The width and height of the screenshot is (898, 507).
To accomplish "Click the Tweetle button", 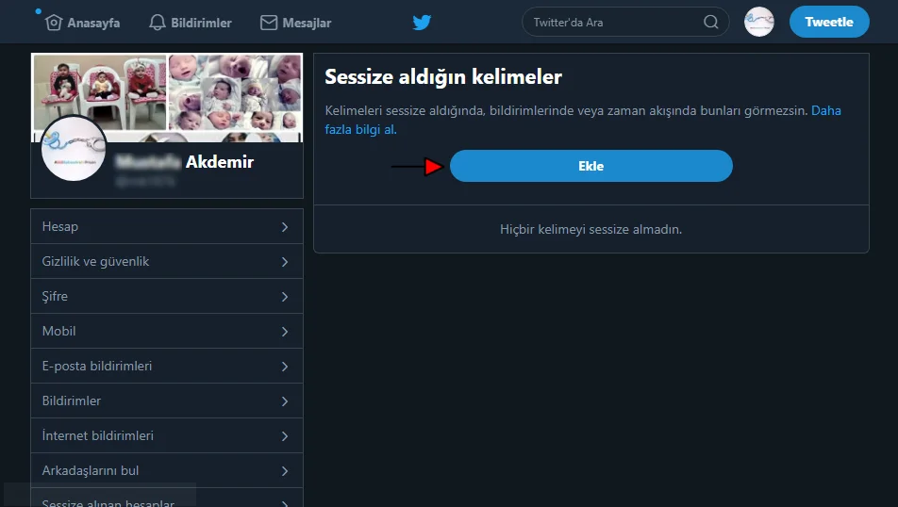I will (x=828, y=23).
